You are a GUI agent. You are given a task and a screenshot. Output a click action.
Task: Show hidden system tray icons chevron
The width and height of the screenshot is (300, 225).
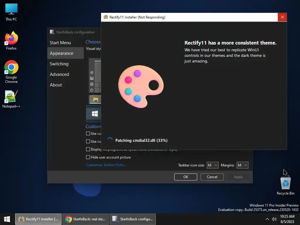tap(267, 219)
